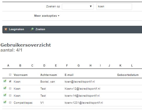142x111 pixels.
Task: Click the orange X icon beside Leegmaken
Action: coord(6,29)
